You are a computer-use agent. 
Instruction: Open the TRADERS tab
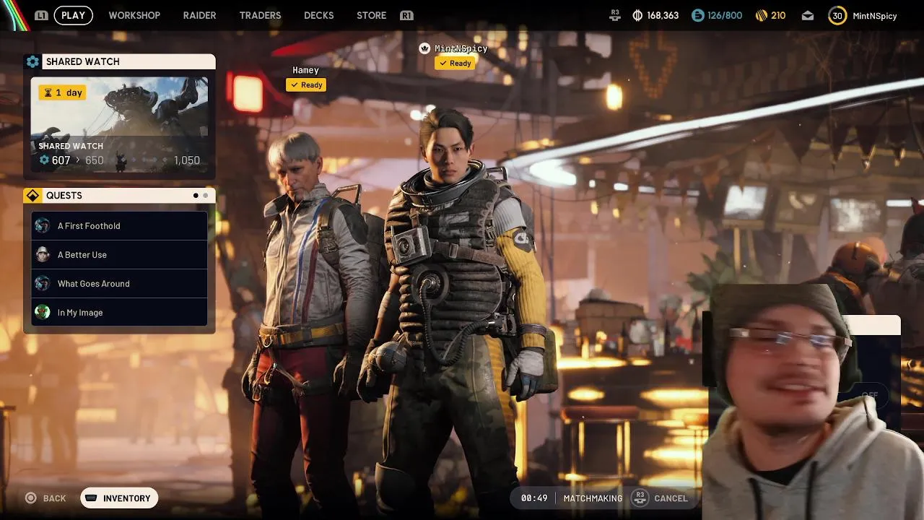[260, 15]
